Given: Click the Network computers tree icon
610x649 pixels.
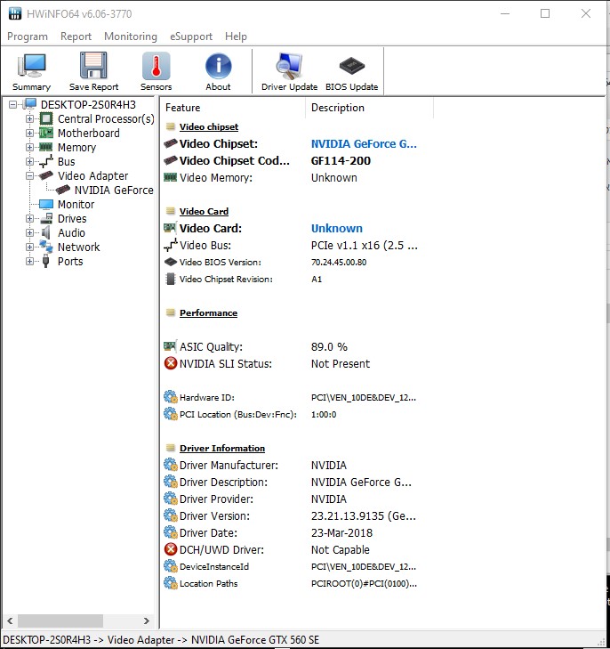Looking at the screenshot, I should coord(46,247).
